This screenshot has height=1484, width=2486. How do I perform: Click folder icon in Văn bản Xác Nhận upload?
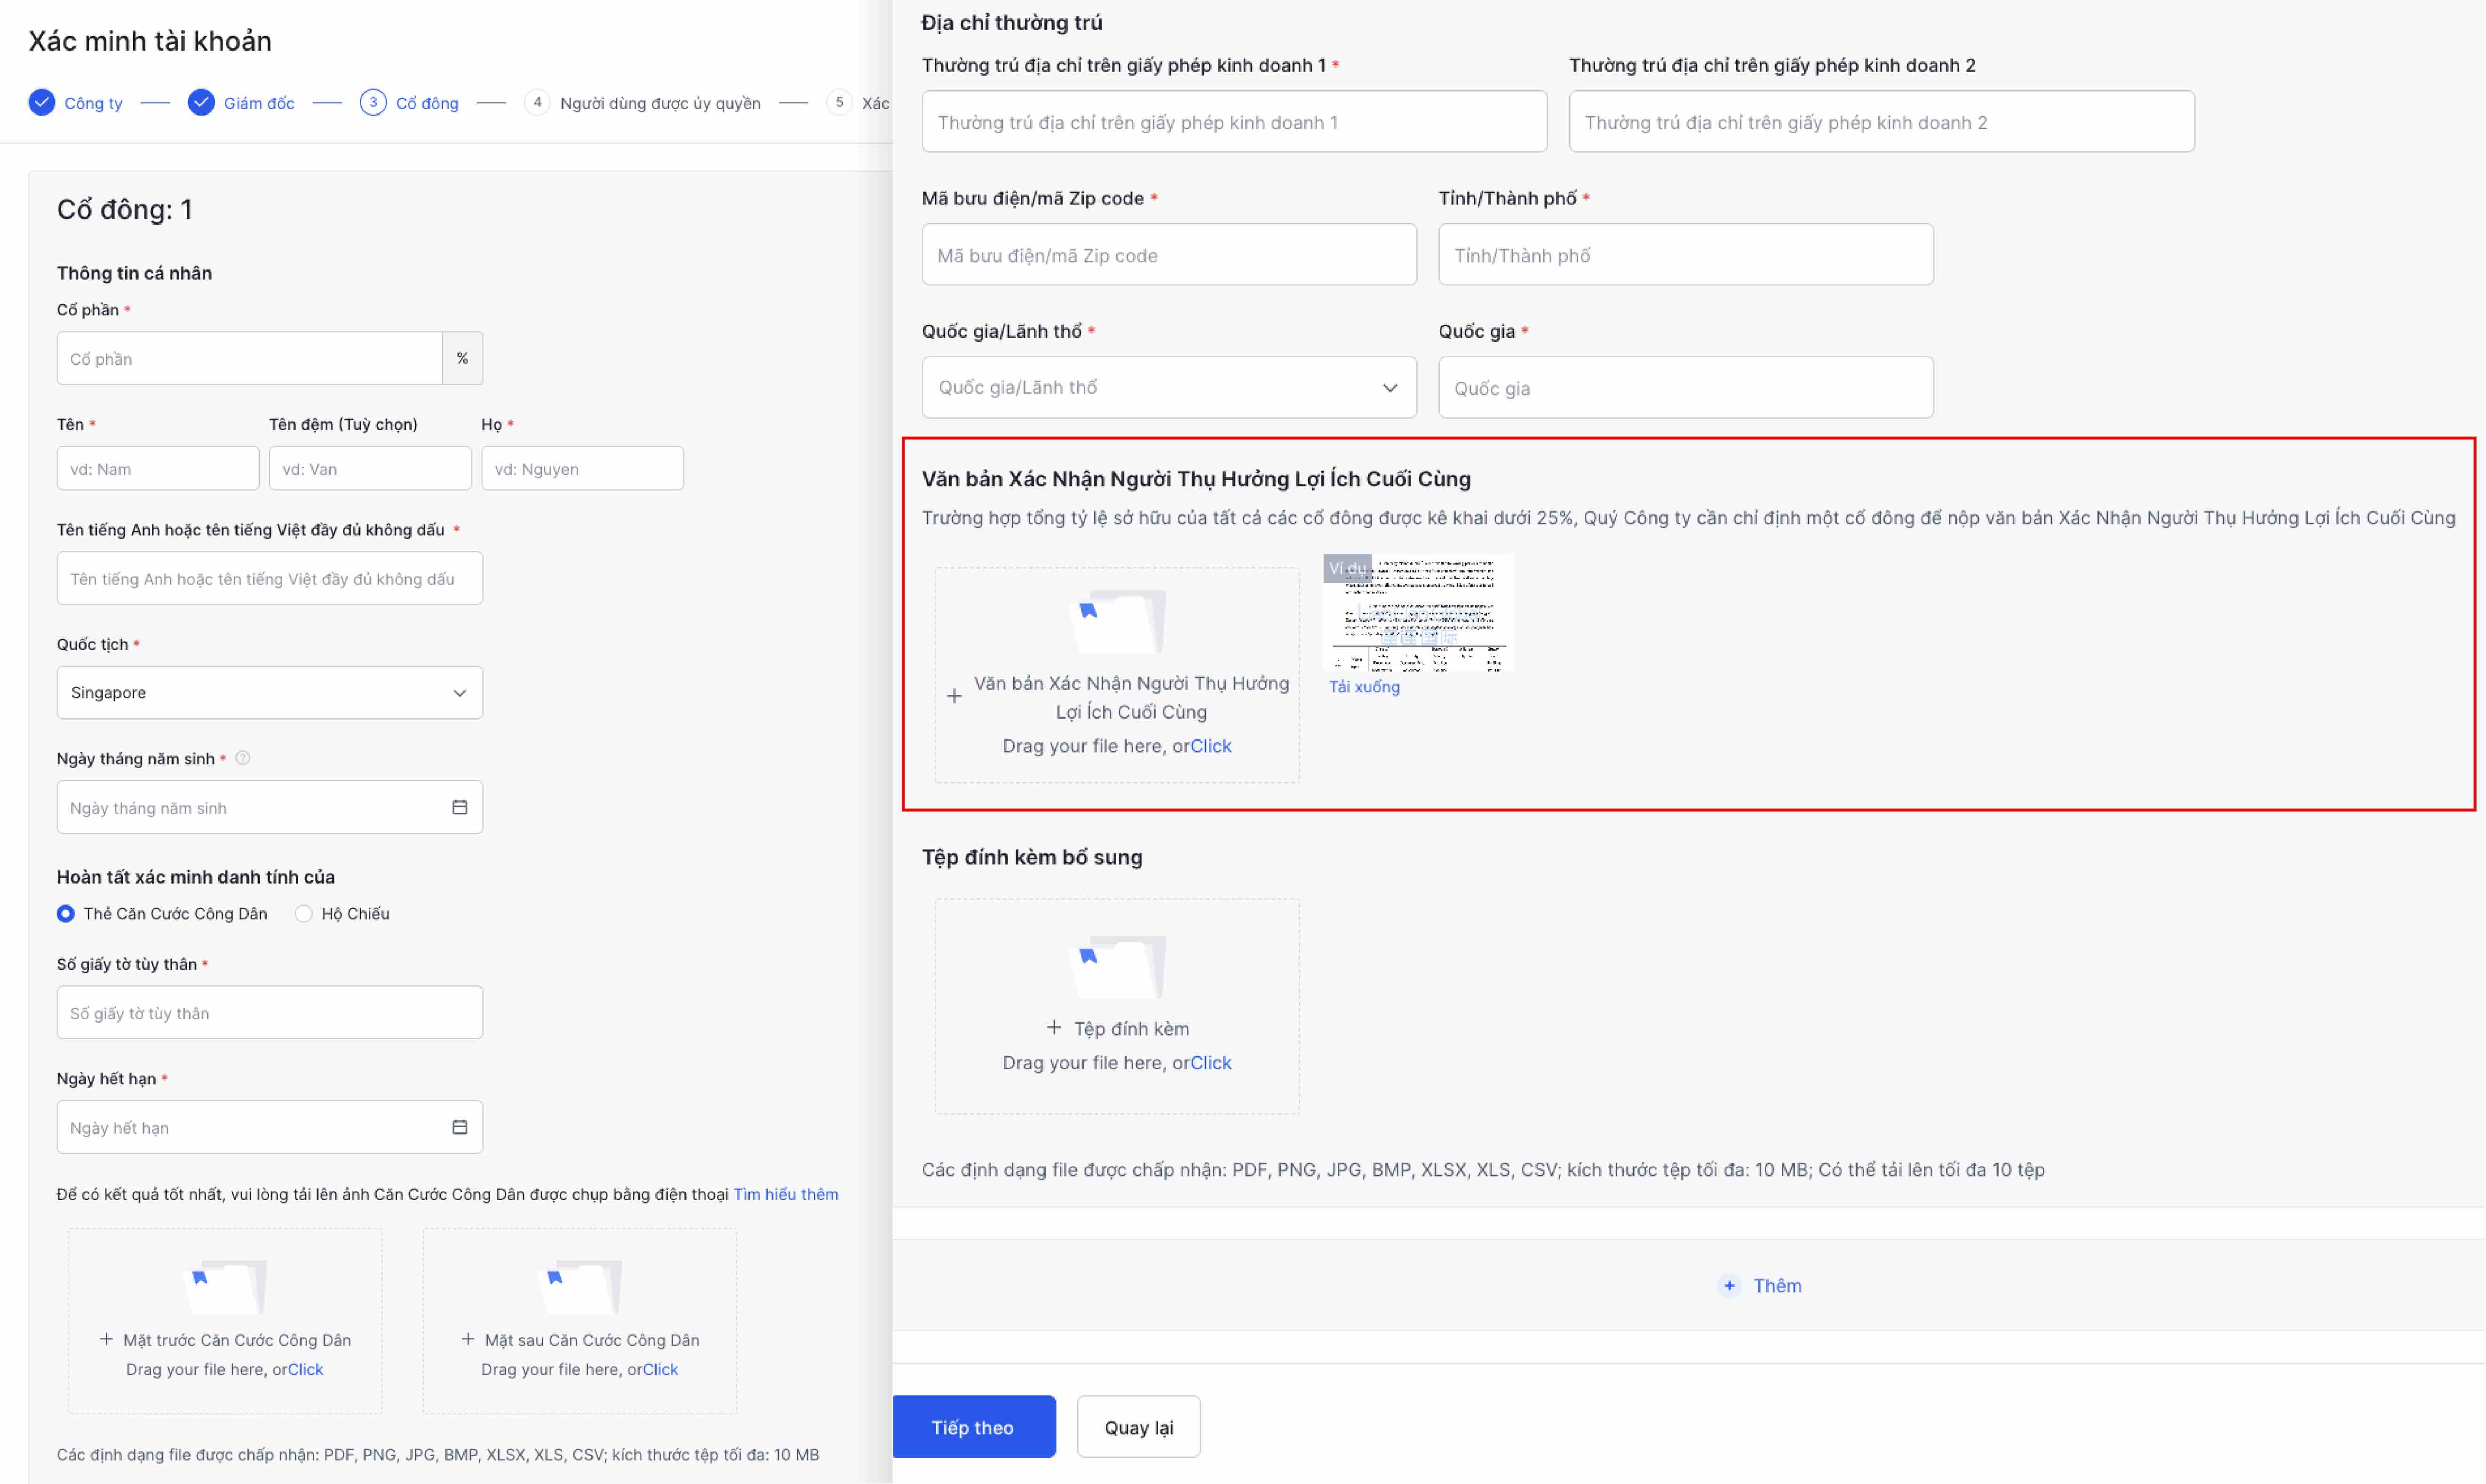(x=1118, y=620)
